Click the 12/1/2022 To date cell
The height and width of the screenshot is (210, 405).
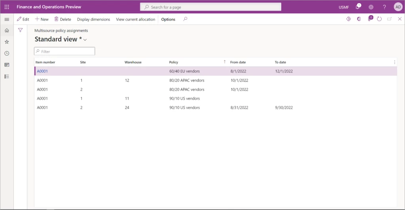coord(284,71)
